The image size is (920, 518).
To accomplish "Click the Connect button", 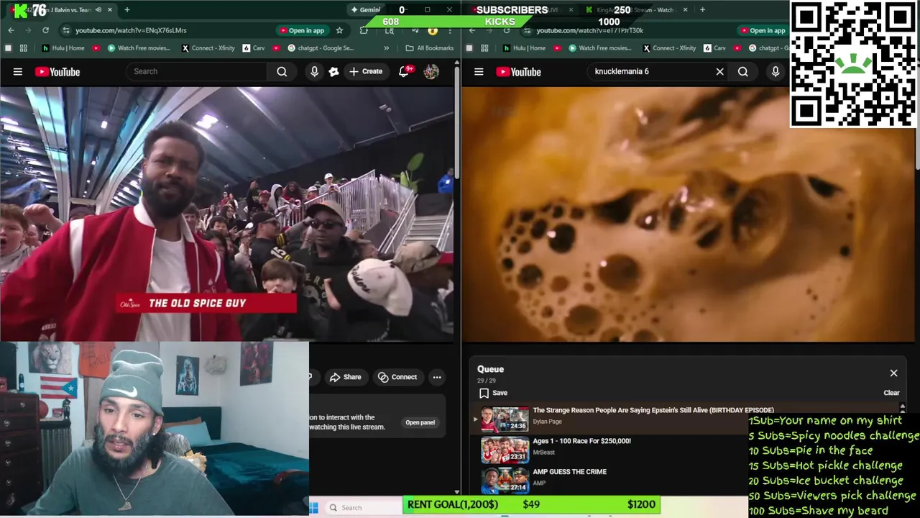I will (x=397, y=377).
